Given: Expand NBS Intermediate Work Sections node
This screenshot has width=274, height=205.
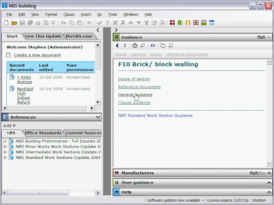Looking at the screenshot, I should coord(5,152).
